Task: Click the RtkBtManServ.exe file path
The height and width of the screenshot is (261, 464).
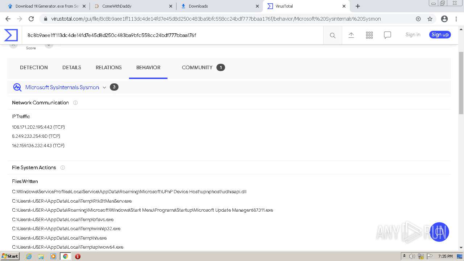Action: point(72,201)
